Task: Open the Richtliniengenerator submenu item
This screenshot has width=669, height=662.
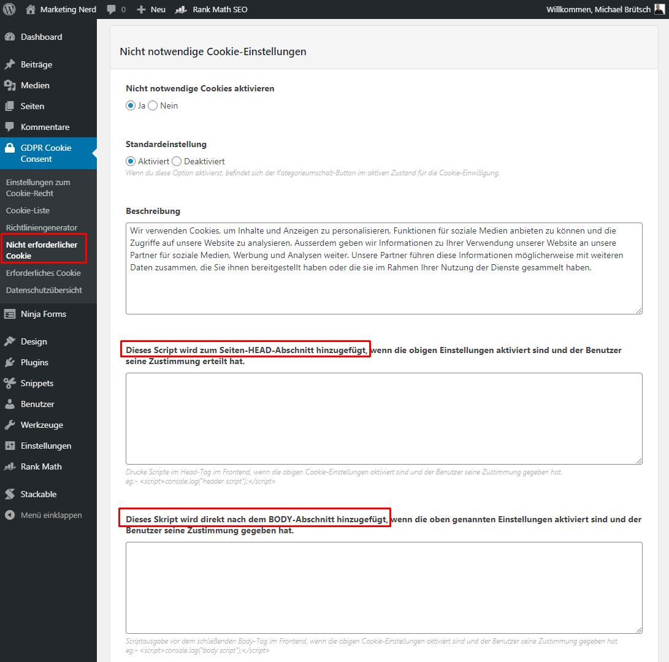Action: pos(42,228)
